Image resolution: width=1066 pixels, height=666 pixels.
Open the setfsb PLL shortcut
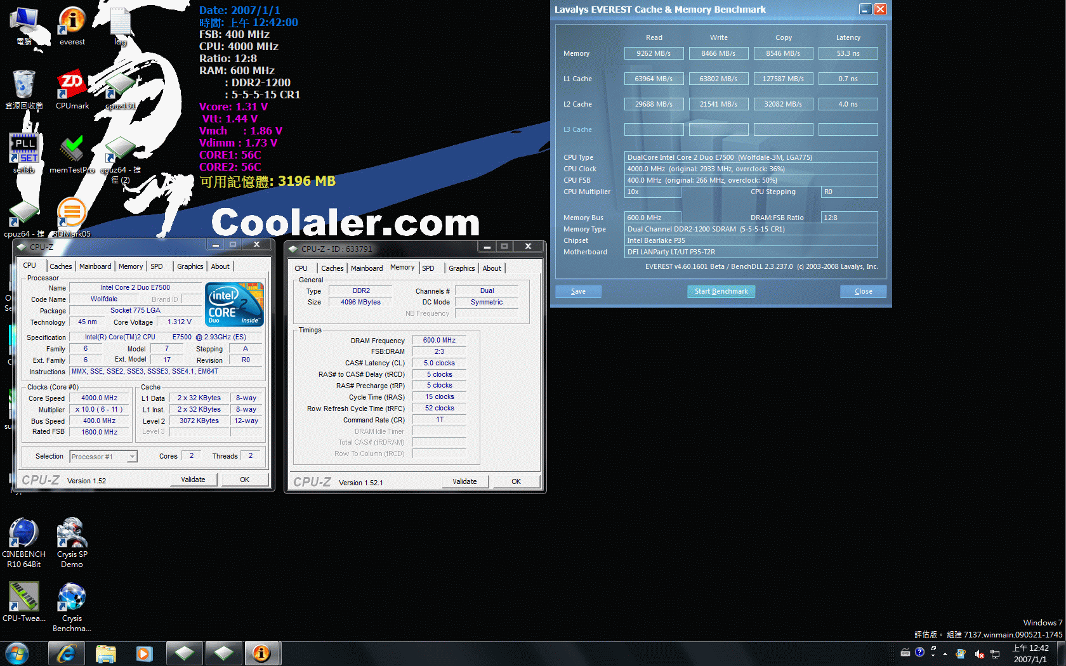coord(24,153)
